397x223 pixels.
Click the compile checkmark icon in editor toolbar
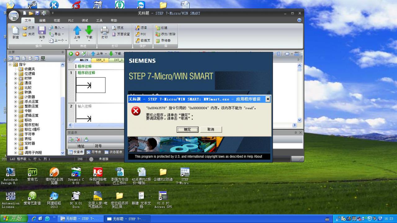coord(84,54)
